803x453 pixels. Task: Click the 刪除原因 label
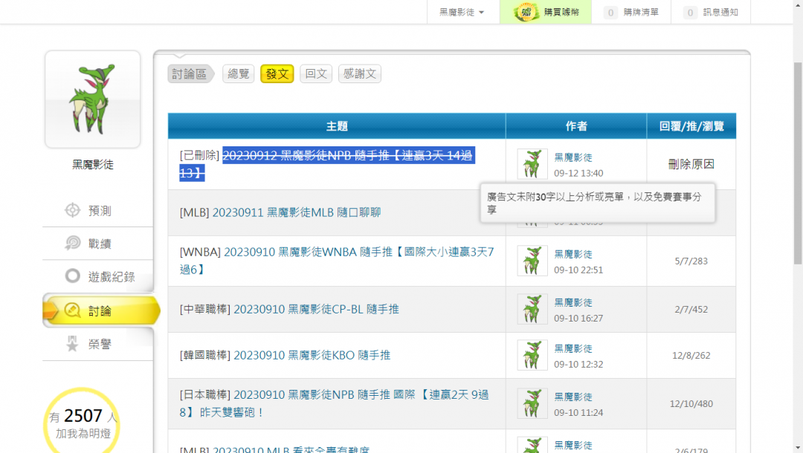[x=691, y=164]
